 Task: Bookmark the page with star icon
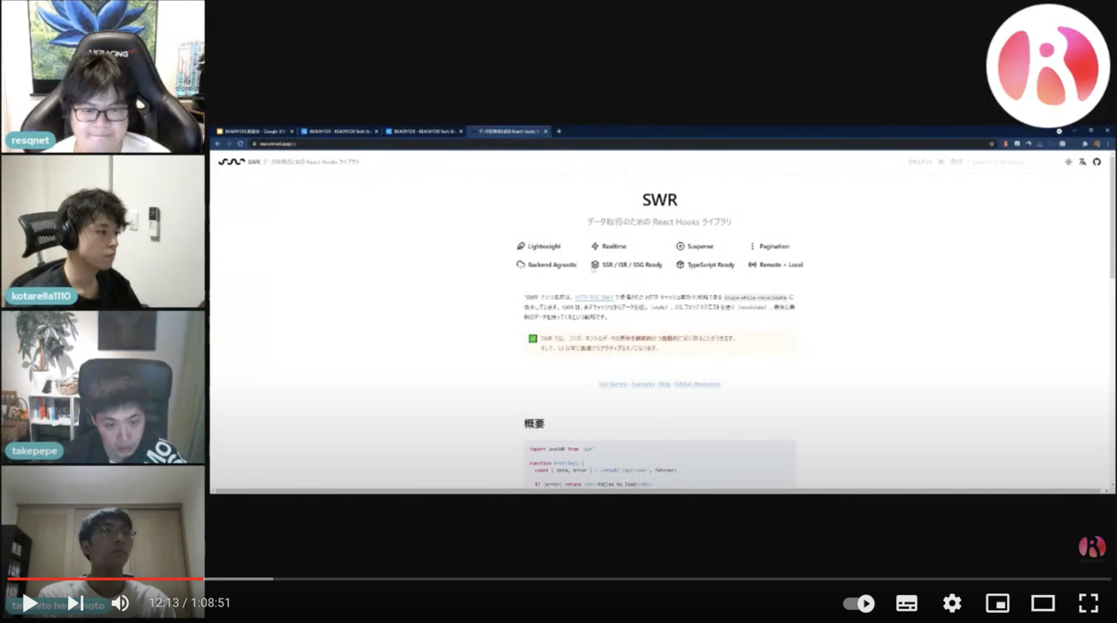[992, 144]
